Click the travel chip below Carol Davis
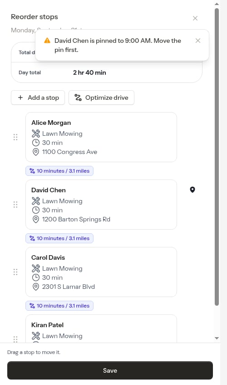Viewport: 227px width, 385px height. 59,306
